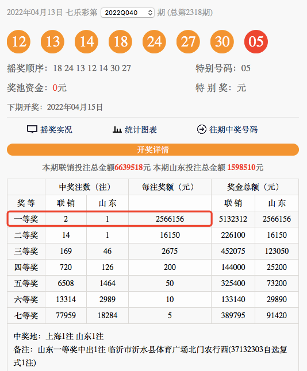Screen dimensions: 307x371
Task: Click lottery ball number 18
Action: (120, 42)
